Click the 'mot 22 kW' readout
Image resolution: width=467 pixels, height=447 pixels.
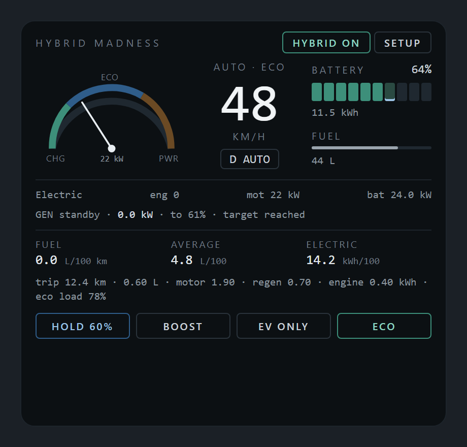click(273, 195)
